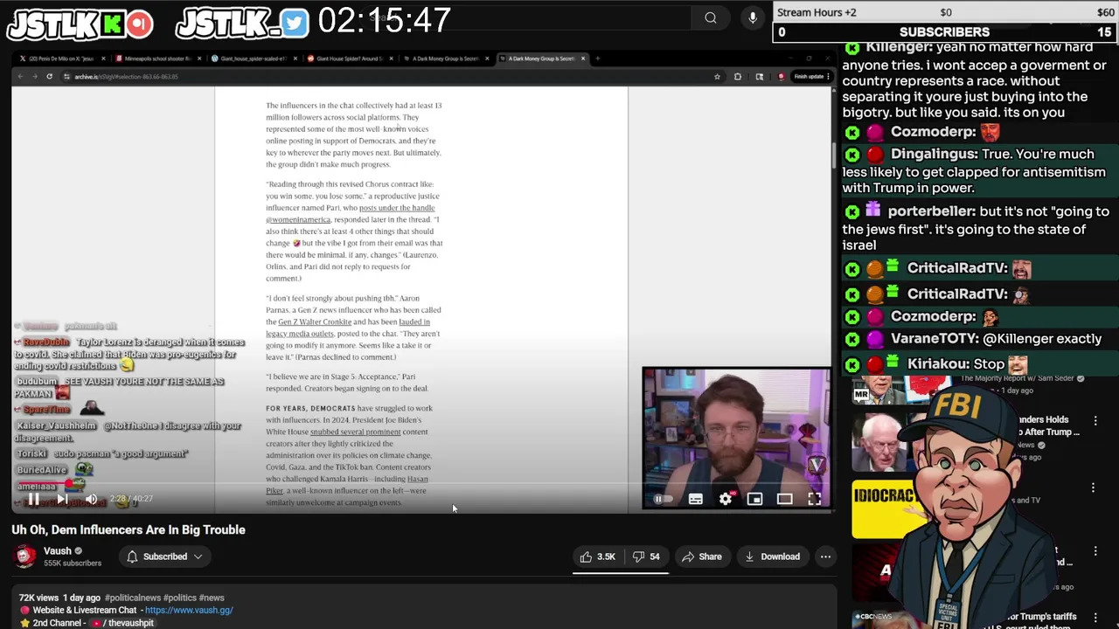This screenshot has height=629, width=1119.
Task: Skip to the next video
Action: point(62,499)
